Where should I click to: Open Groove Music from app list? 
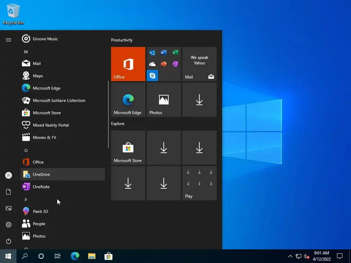(63, 39)
